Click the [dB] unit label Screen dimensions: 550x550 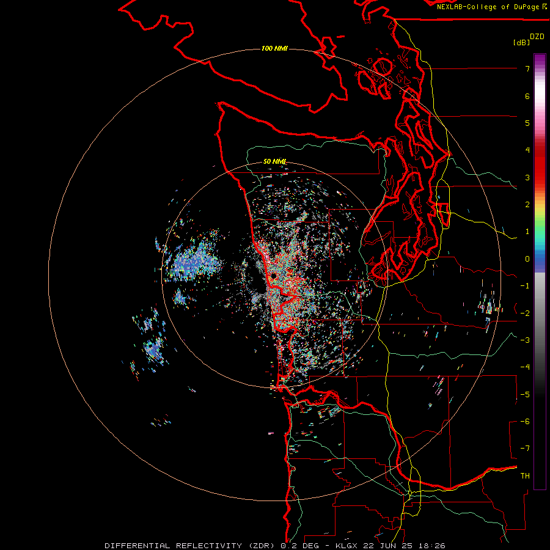tap(521, 42)
